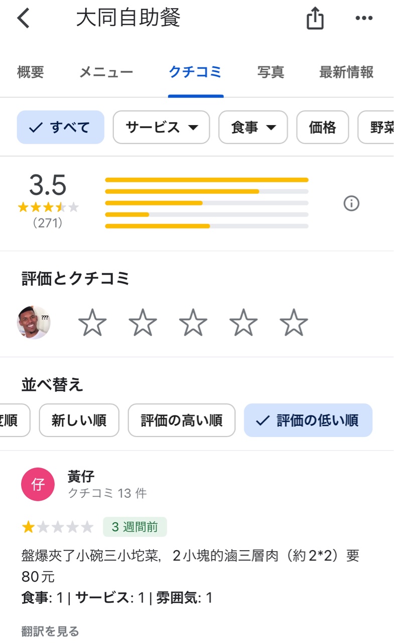This screenshot has width=394, height=643.
Task: Expand the サービス filter dropdown
Action: [x=161, y=128]
